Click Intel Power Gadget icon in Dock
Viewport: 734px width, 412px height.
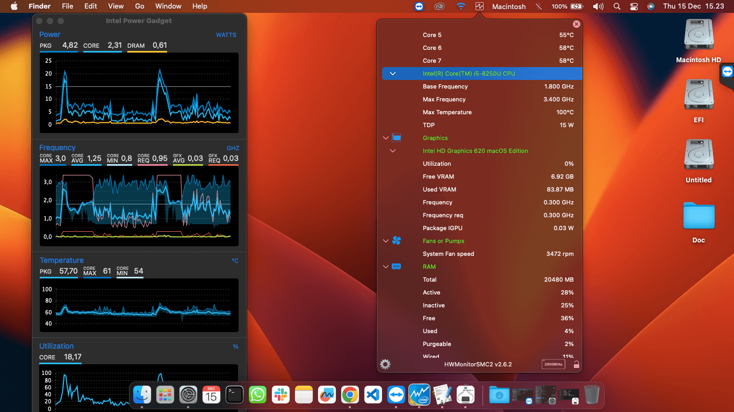(x=419, y=395)
